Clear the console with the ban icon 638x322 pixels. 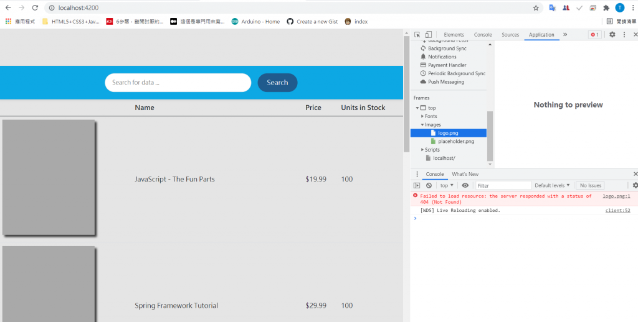429,186
